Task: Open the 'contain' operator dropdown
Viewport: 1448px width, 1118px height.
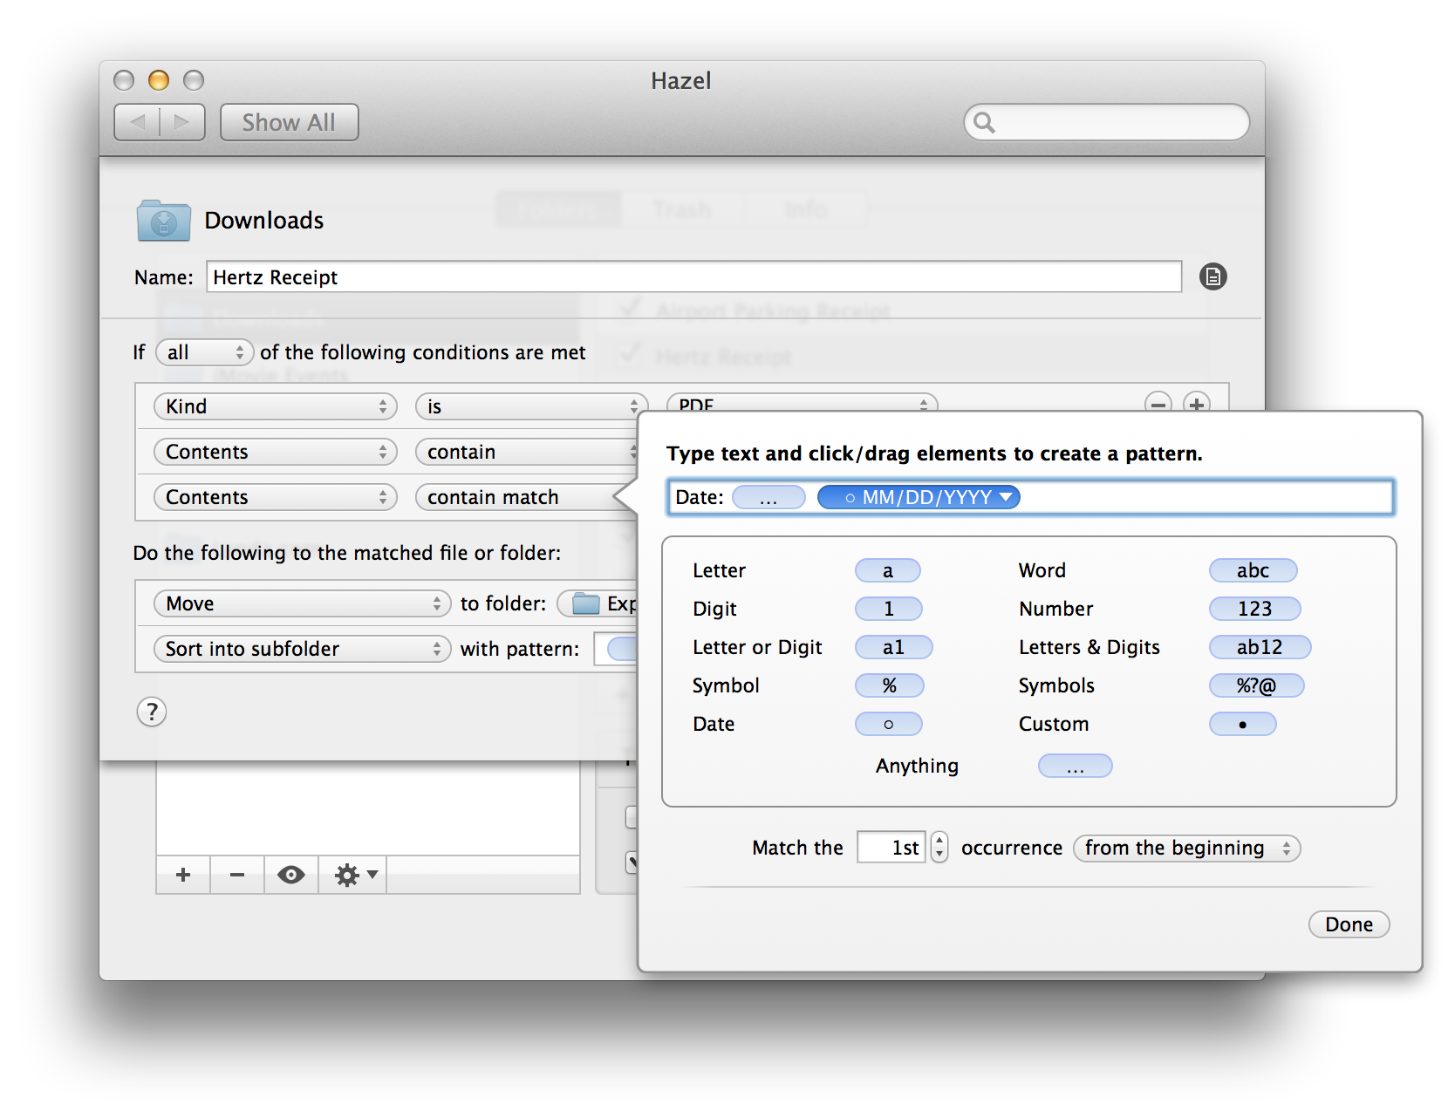Action: click(x=527, y=452)
